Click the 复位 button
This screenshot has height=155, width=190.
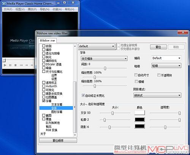pyautogui.click(x=158, y=47)
